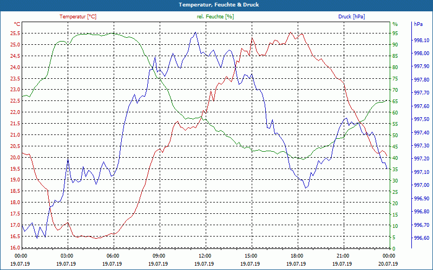433x270 pixels.
Task: Click the 95 humidity axis value
Action: click(395, 33)
